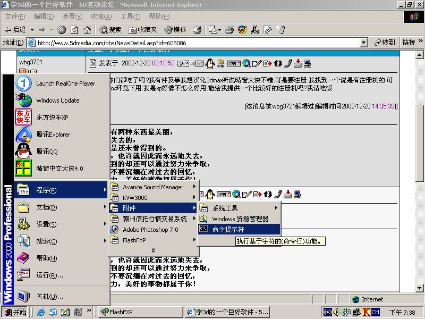Screen dimensions: 425x319
Task: Open the 收藏夹 favorites toolbar button
Action: [143, 30]
